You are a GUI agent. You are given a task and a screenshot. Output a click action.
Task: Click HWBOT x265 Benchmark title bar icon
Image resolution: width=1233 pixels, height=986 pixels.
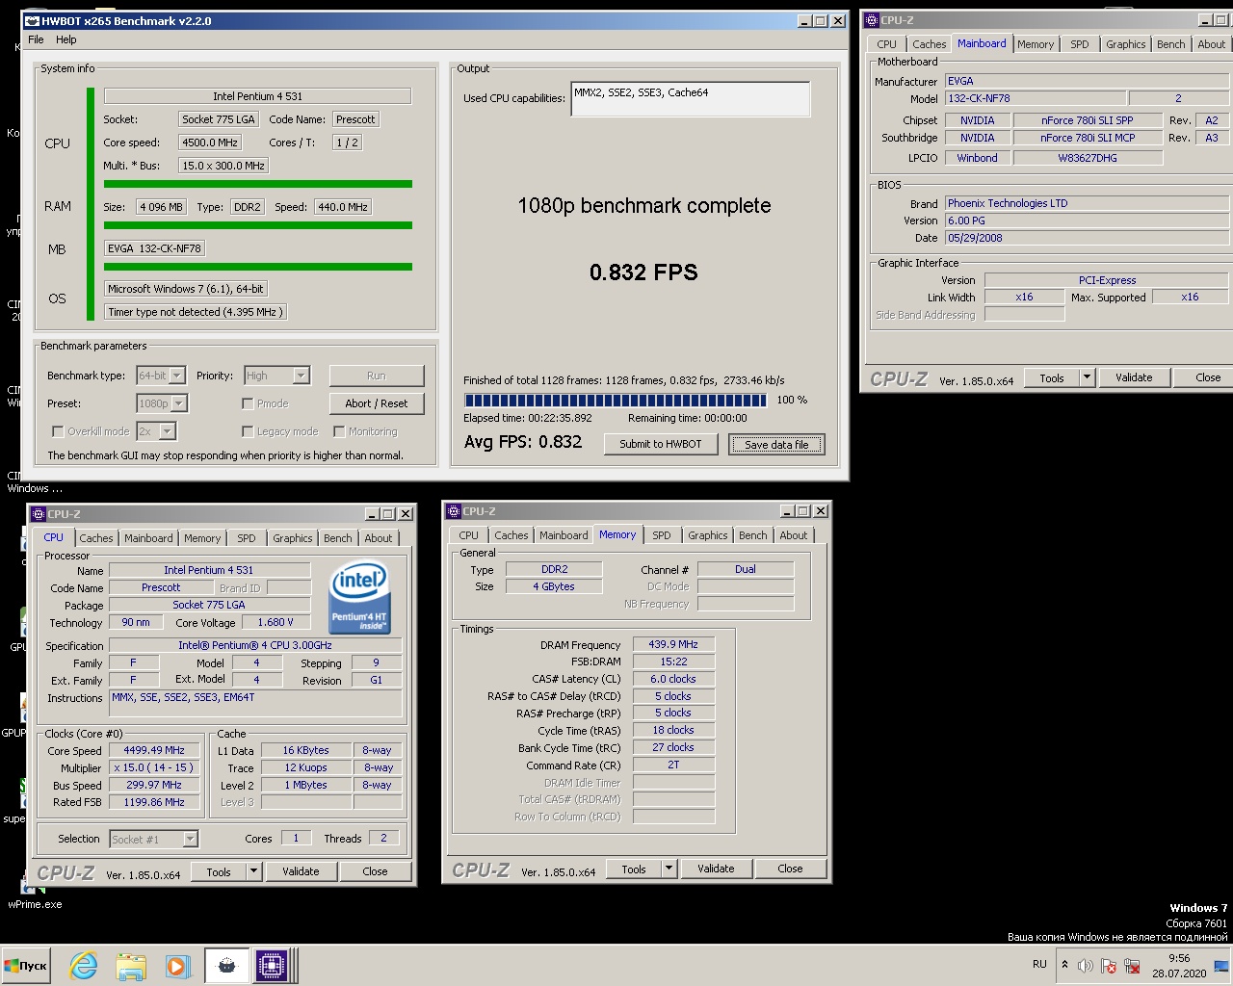[32, 20]
